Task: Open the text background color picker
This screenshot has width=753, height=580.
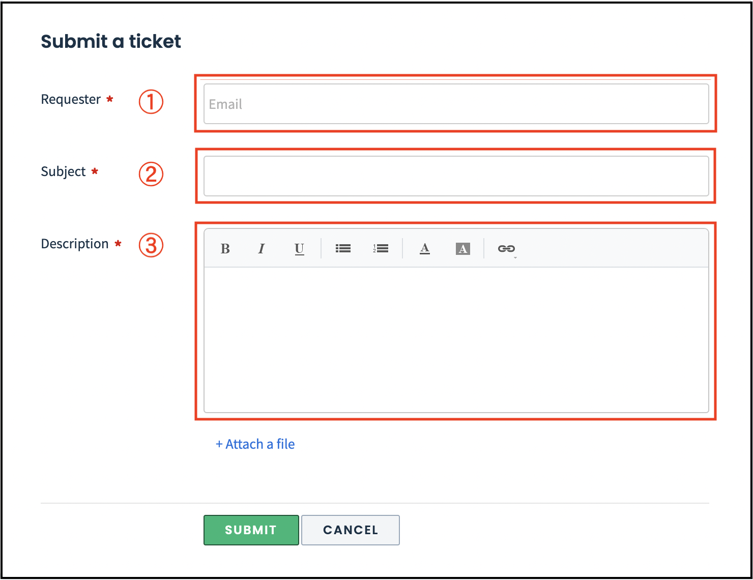Action: pos(463,249)
